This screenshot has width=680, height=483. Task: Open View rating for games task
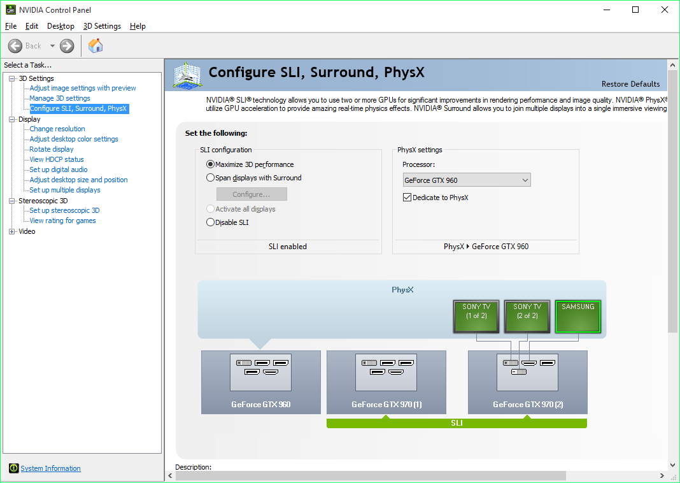(x=63, y=220)
